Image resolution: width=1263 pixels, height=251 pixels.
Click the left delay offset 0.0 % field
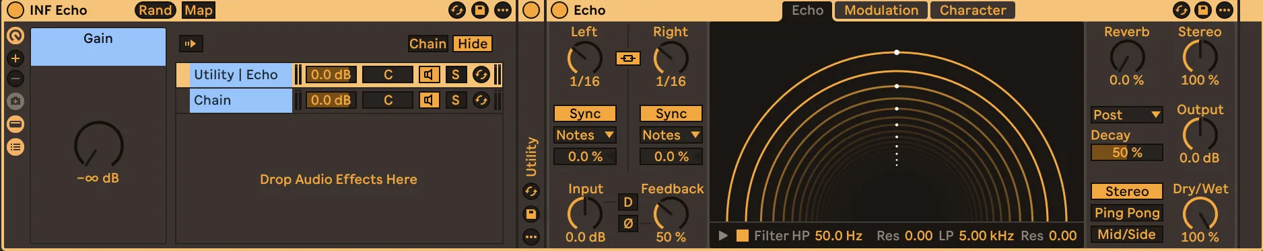tap(584, 156)
